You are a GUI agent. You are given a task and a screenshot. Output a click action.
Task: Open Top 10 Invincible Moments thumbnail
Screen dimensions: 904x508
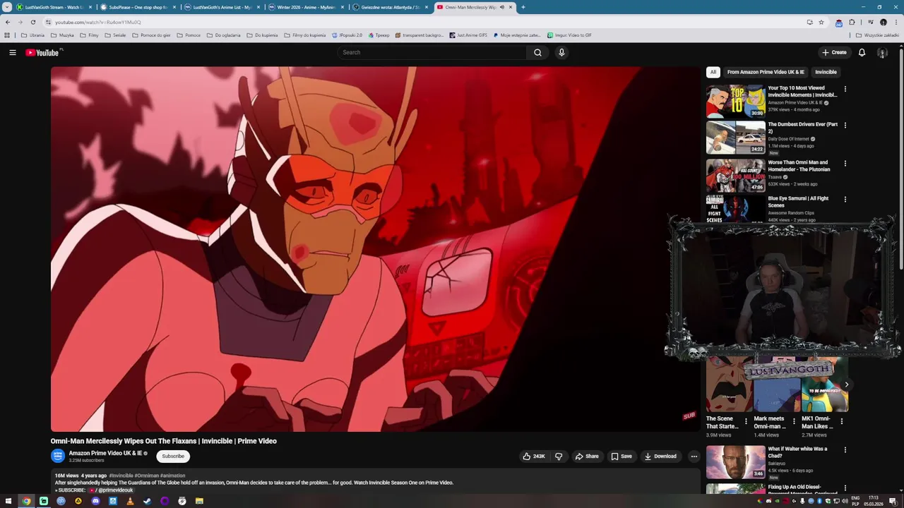pos(736,101)
